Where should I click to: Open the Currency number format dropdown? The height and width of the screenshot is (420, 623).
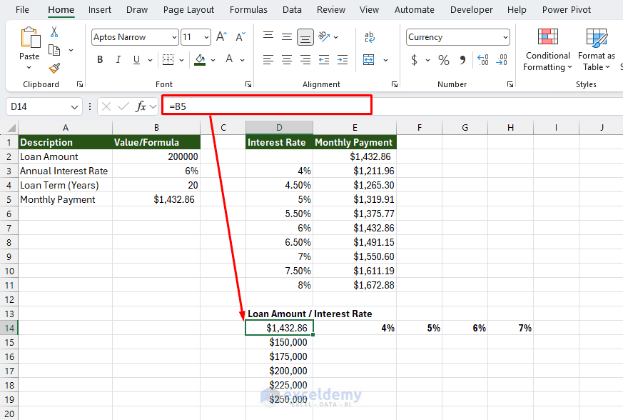coord(505,37)
